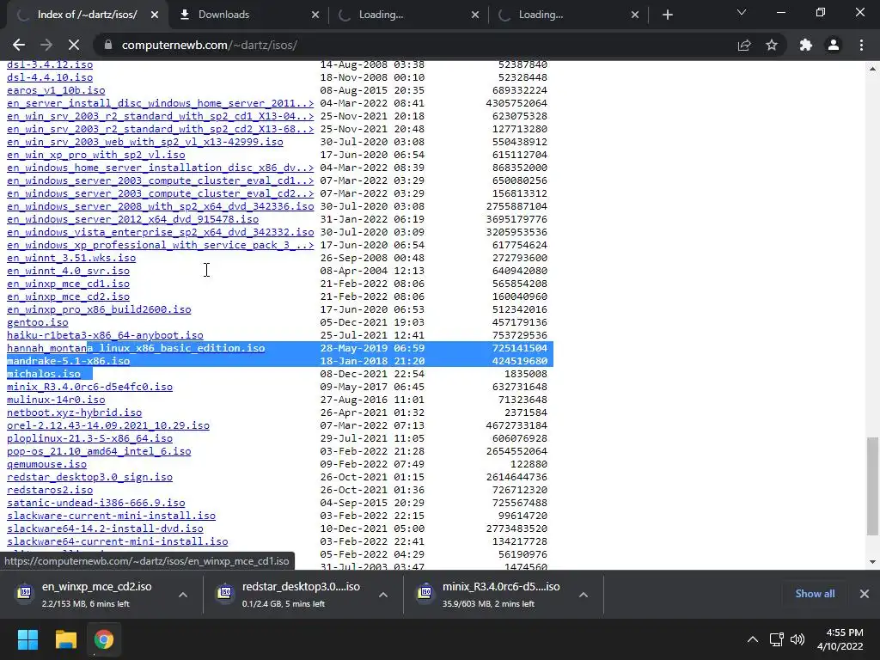Open pop-os_21.10_amd64_intel_6.iso link
The width and height of the screenshot is (880, 660).
tap(99, 451)
